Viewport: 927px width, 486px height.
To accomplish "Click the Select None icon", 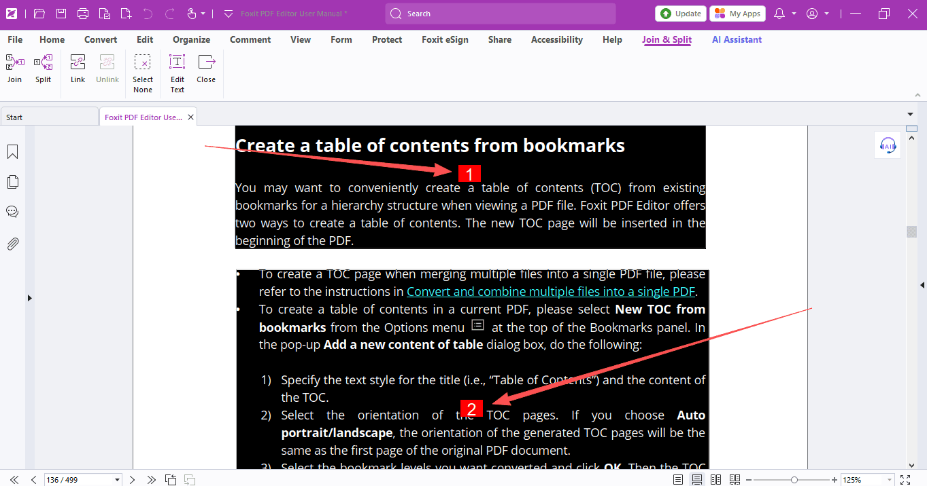I will click(x=142, y=62).
